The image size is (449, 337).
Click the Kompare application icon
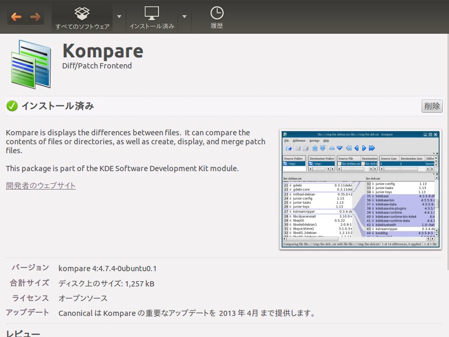(x=31, y=64)
